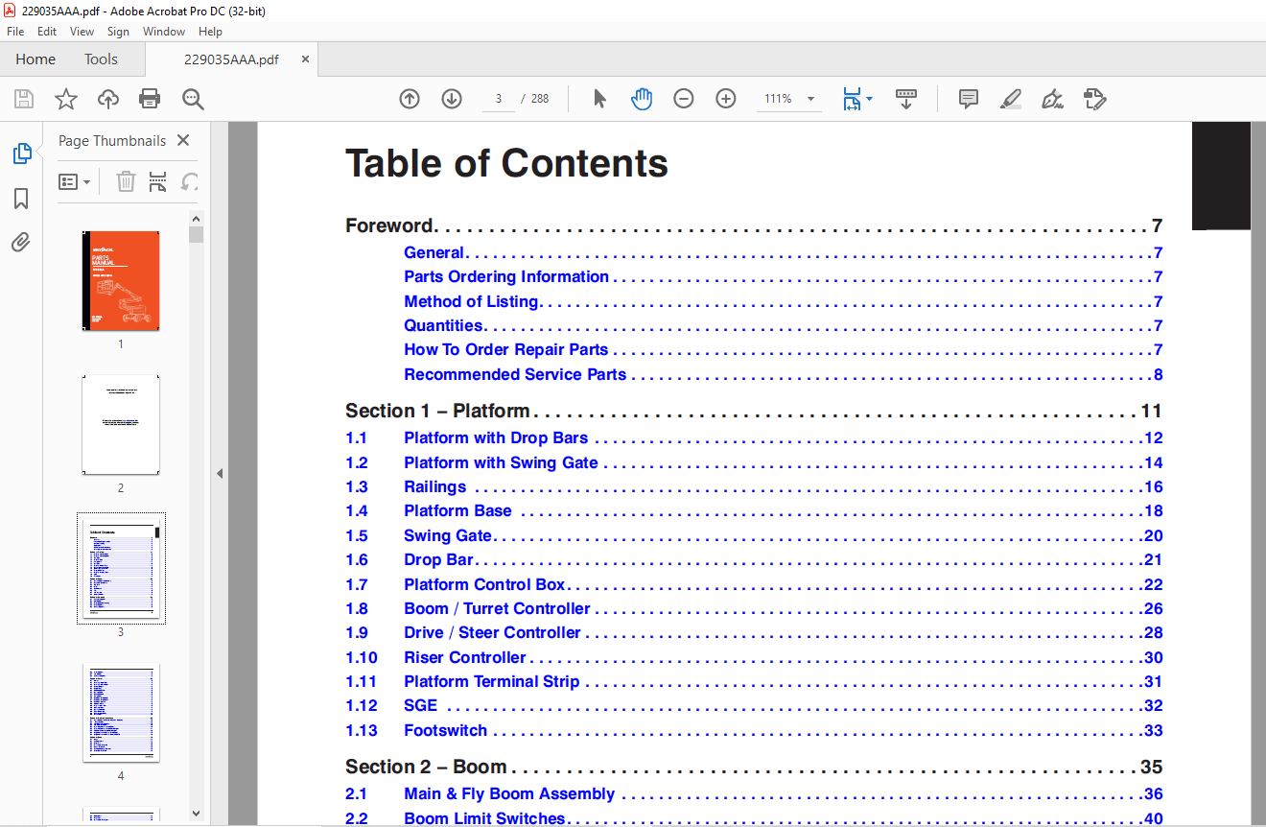
Task: Jump to Boom / Turret Controller entry
Action: point(497,609)
